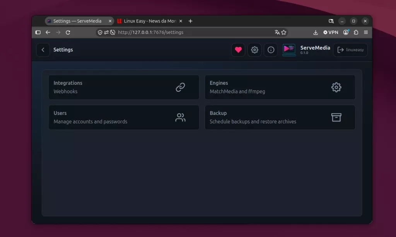Open the Integrations Webhooks card
Image resolution: width=396 pixels, height=237 pixels.
pyautogui.click(x=124, y=87)
